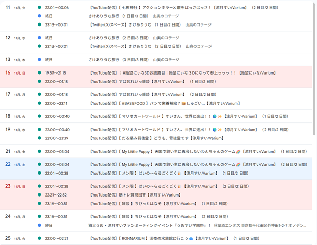The width and height of the screenshot is (317, 245).
Task: Click the green dot beside the 七夜神社 stream
Action: [40, 8]
